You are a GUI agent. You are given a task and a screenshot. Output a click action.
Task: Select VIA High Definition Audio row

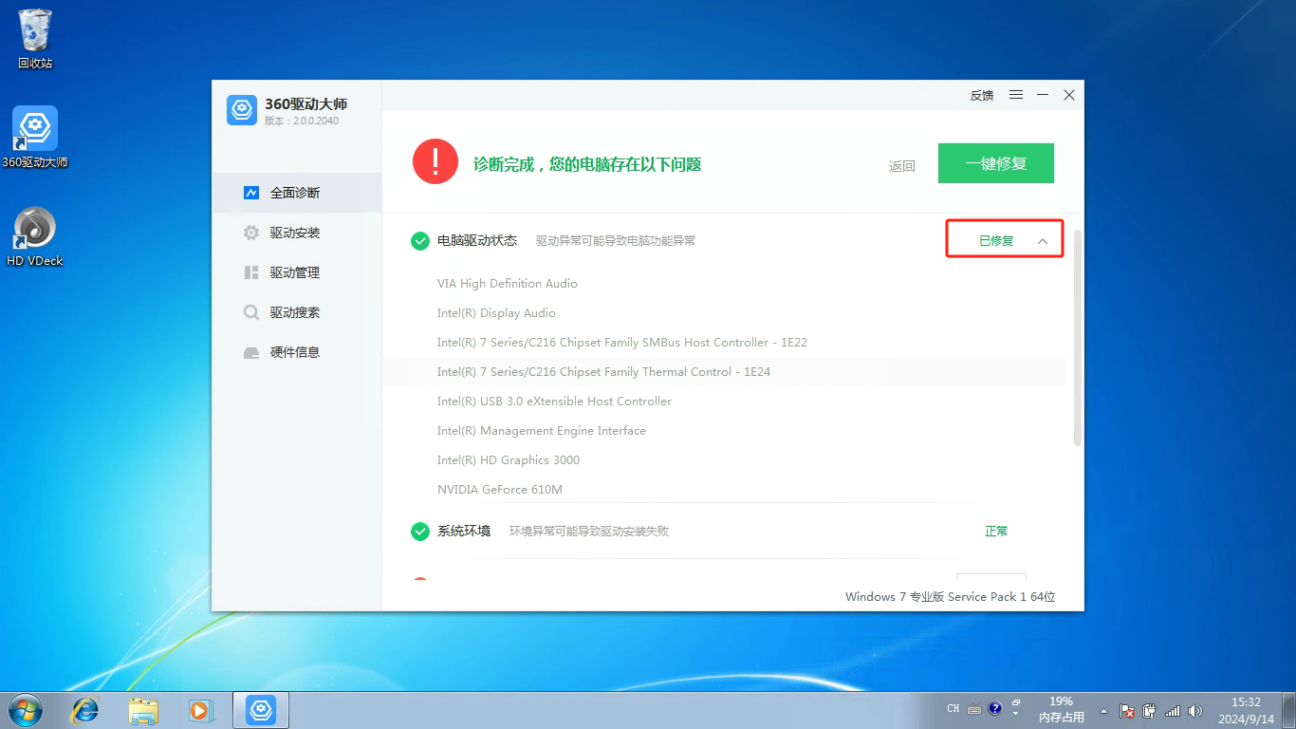(x=725, y=284)
